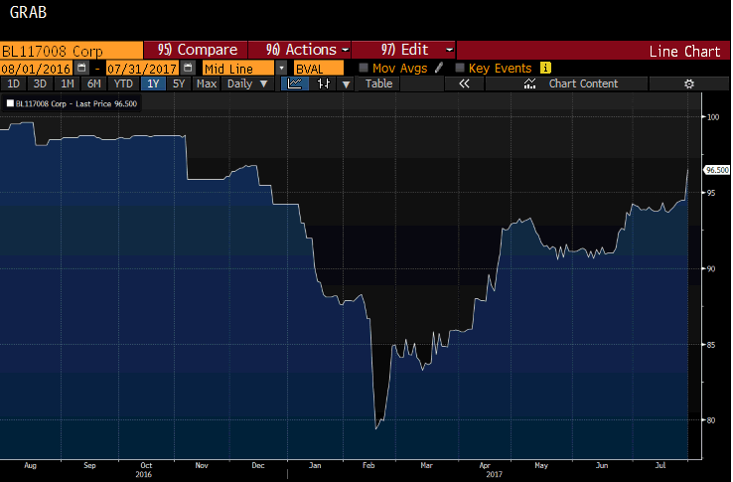Click the Chart Content graph icon
This screenshot has height=482, width=733.
pyautogui.click(x=529, y=83)
